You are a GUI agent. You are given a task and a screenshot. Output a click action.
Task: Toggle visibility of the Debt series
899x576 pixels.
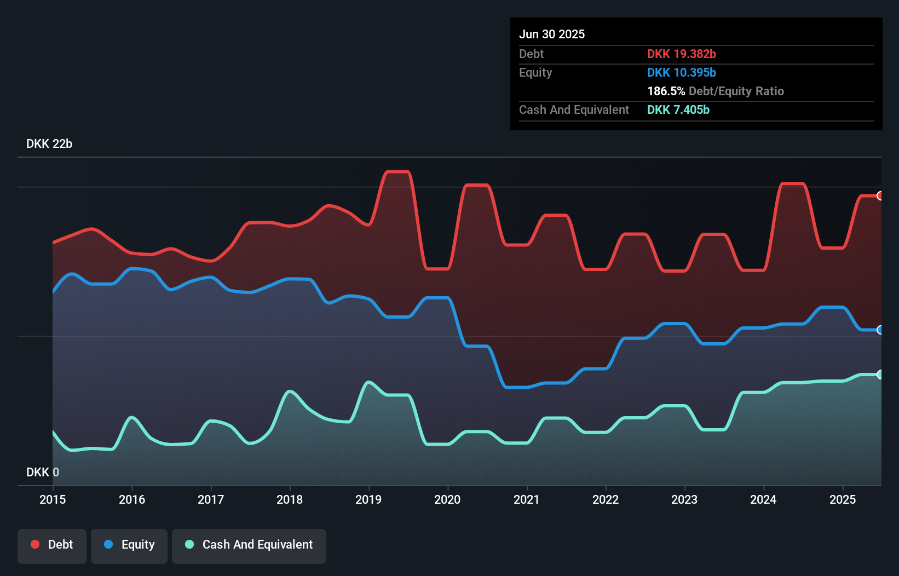[x=52, y=544]
